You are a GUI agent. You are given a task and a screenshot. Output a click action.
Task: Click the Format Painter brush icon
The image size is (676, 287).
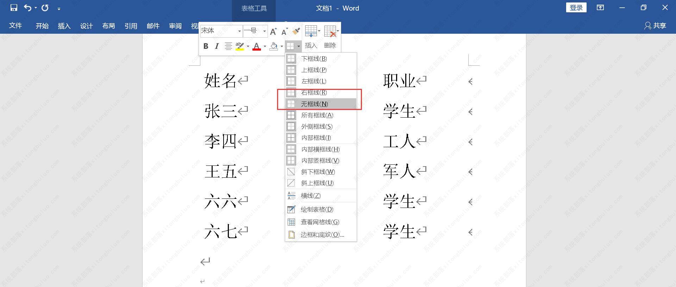coord(296,31)
